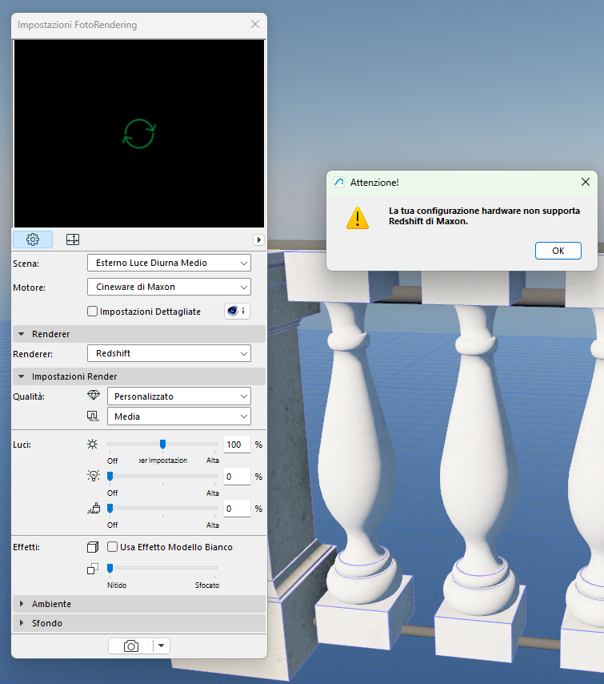Collapse the Renderer section
This screenshot has height=684, width=604.
21,334
